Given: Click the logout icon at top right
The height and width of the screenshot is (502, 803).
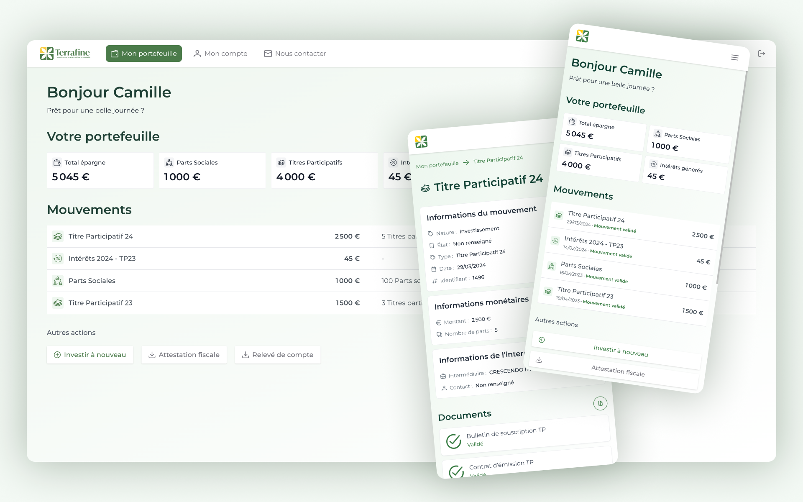Looking at the screenshot, I should [761, 54].
